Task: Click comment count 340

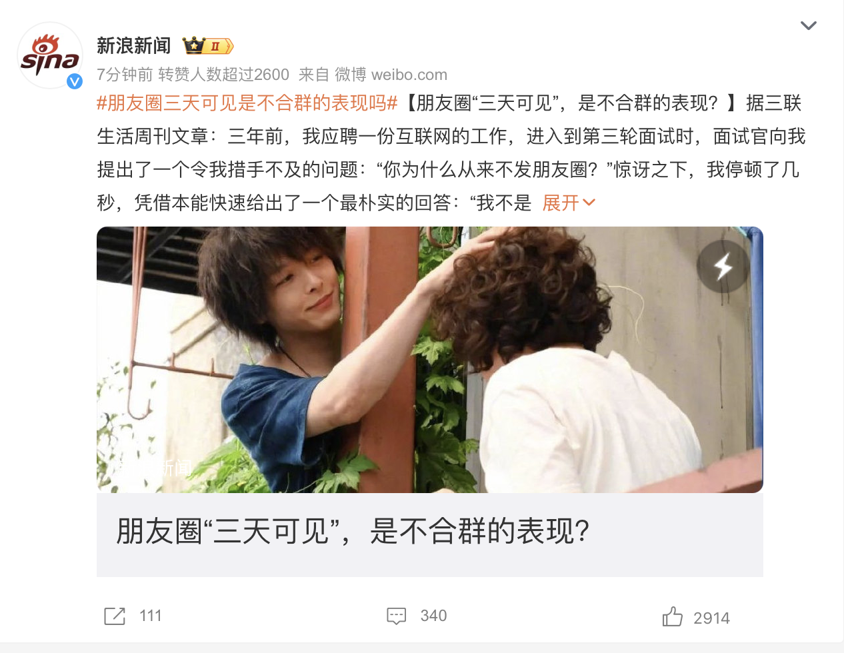Action: tap(433, 616)
